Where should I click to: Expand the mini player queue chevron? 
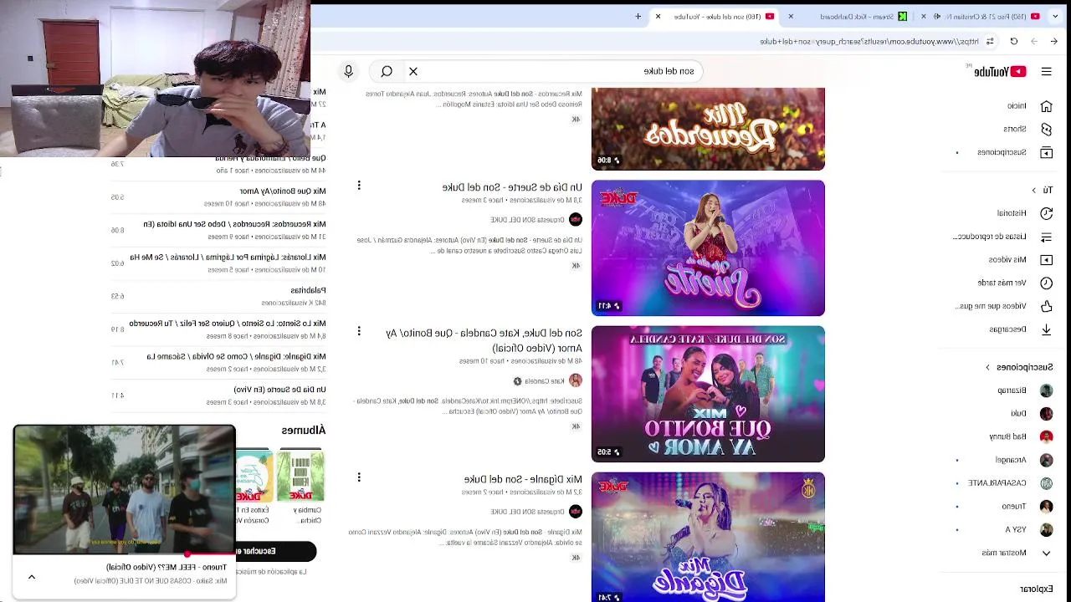[x=32, y=577]
